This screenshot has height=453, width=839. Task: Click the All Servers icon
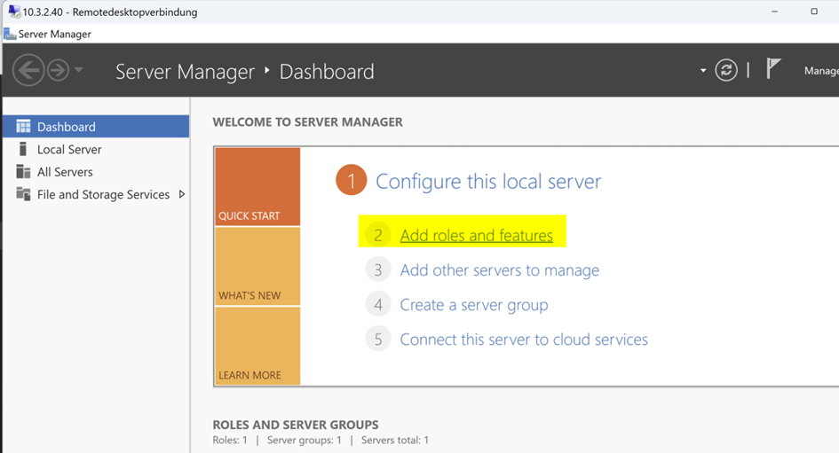pos(23,171)
